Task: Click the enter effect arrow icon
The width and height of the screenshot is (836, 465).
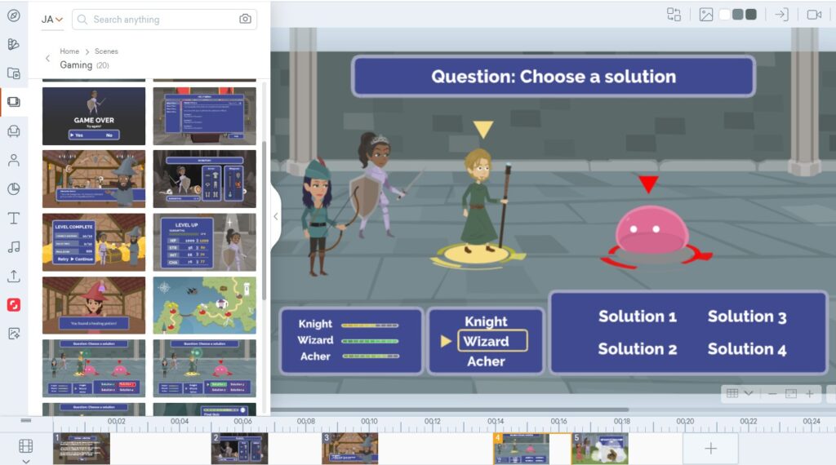Action: 781,15
